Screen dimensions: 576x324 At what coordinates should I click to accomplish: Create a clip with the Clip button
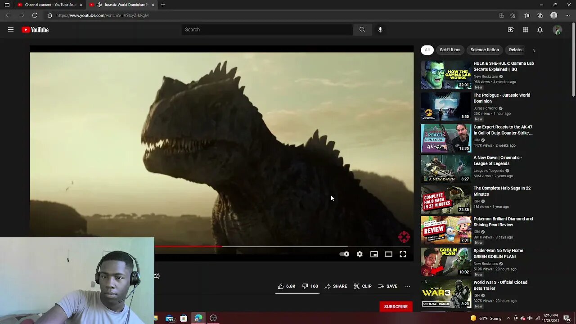363,286
